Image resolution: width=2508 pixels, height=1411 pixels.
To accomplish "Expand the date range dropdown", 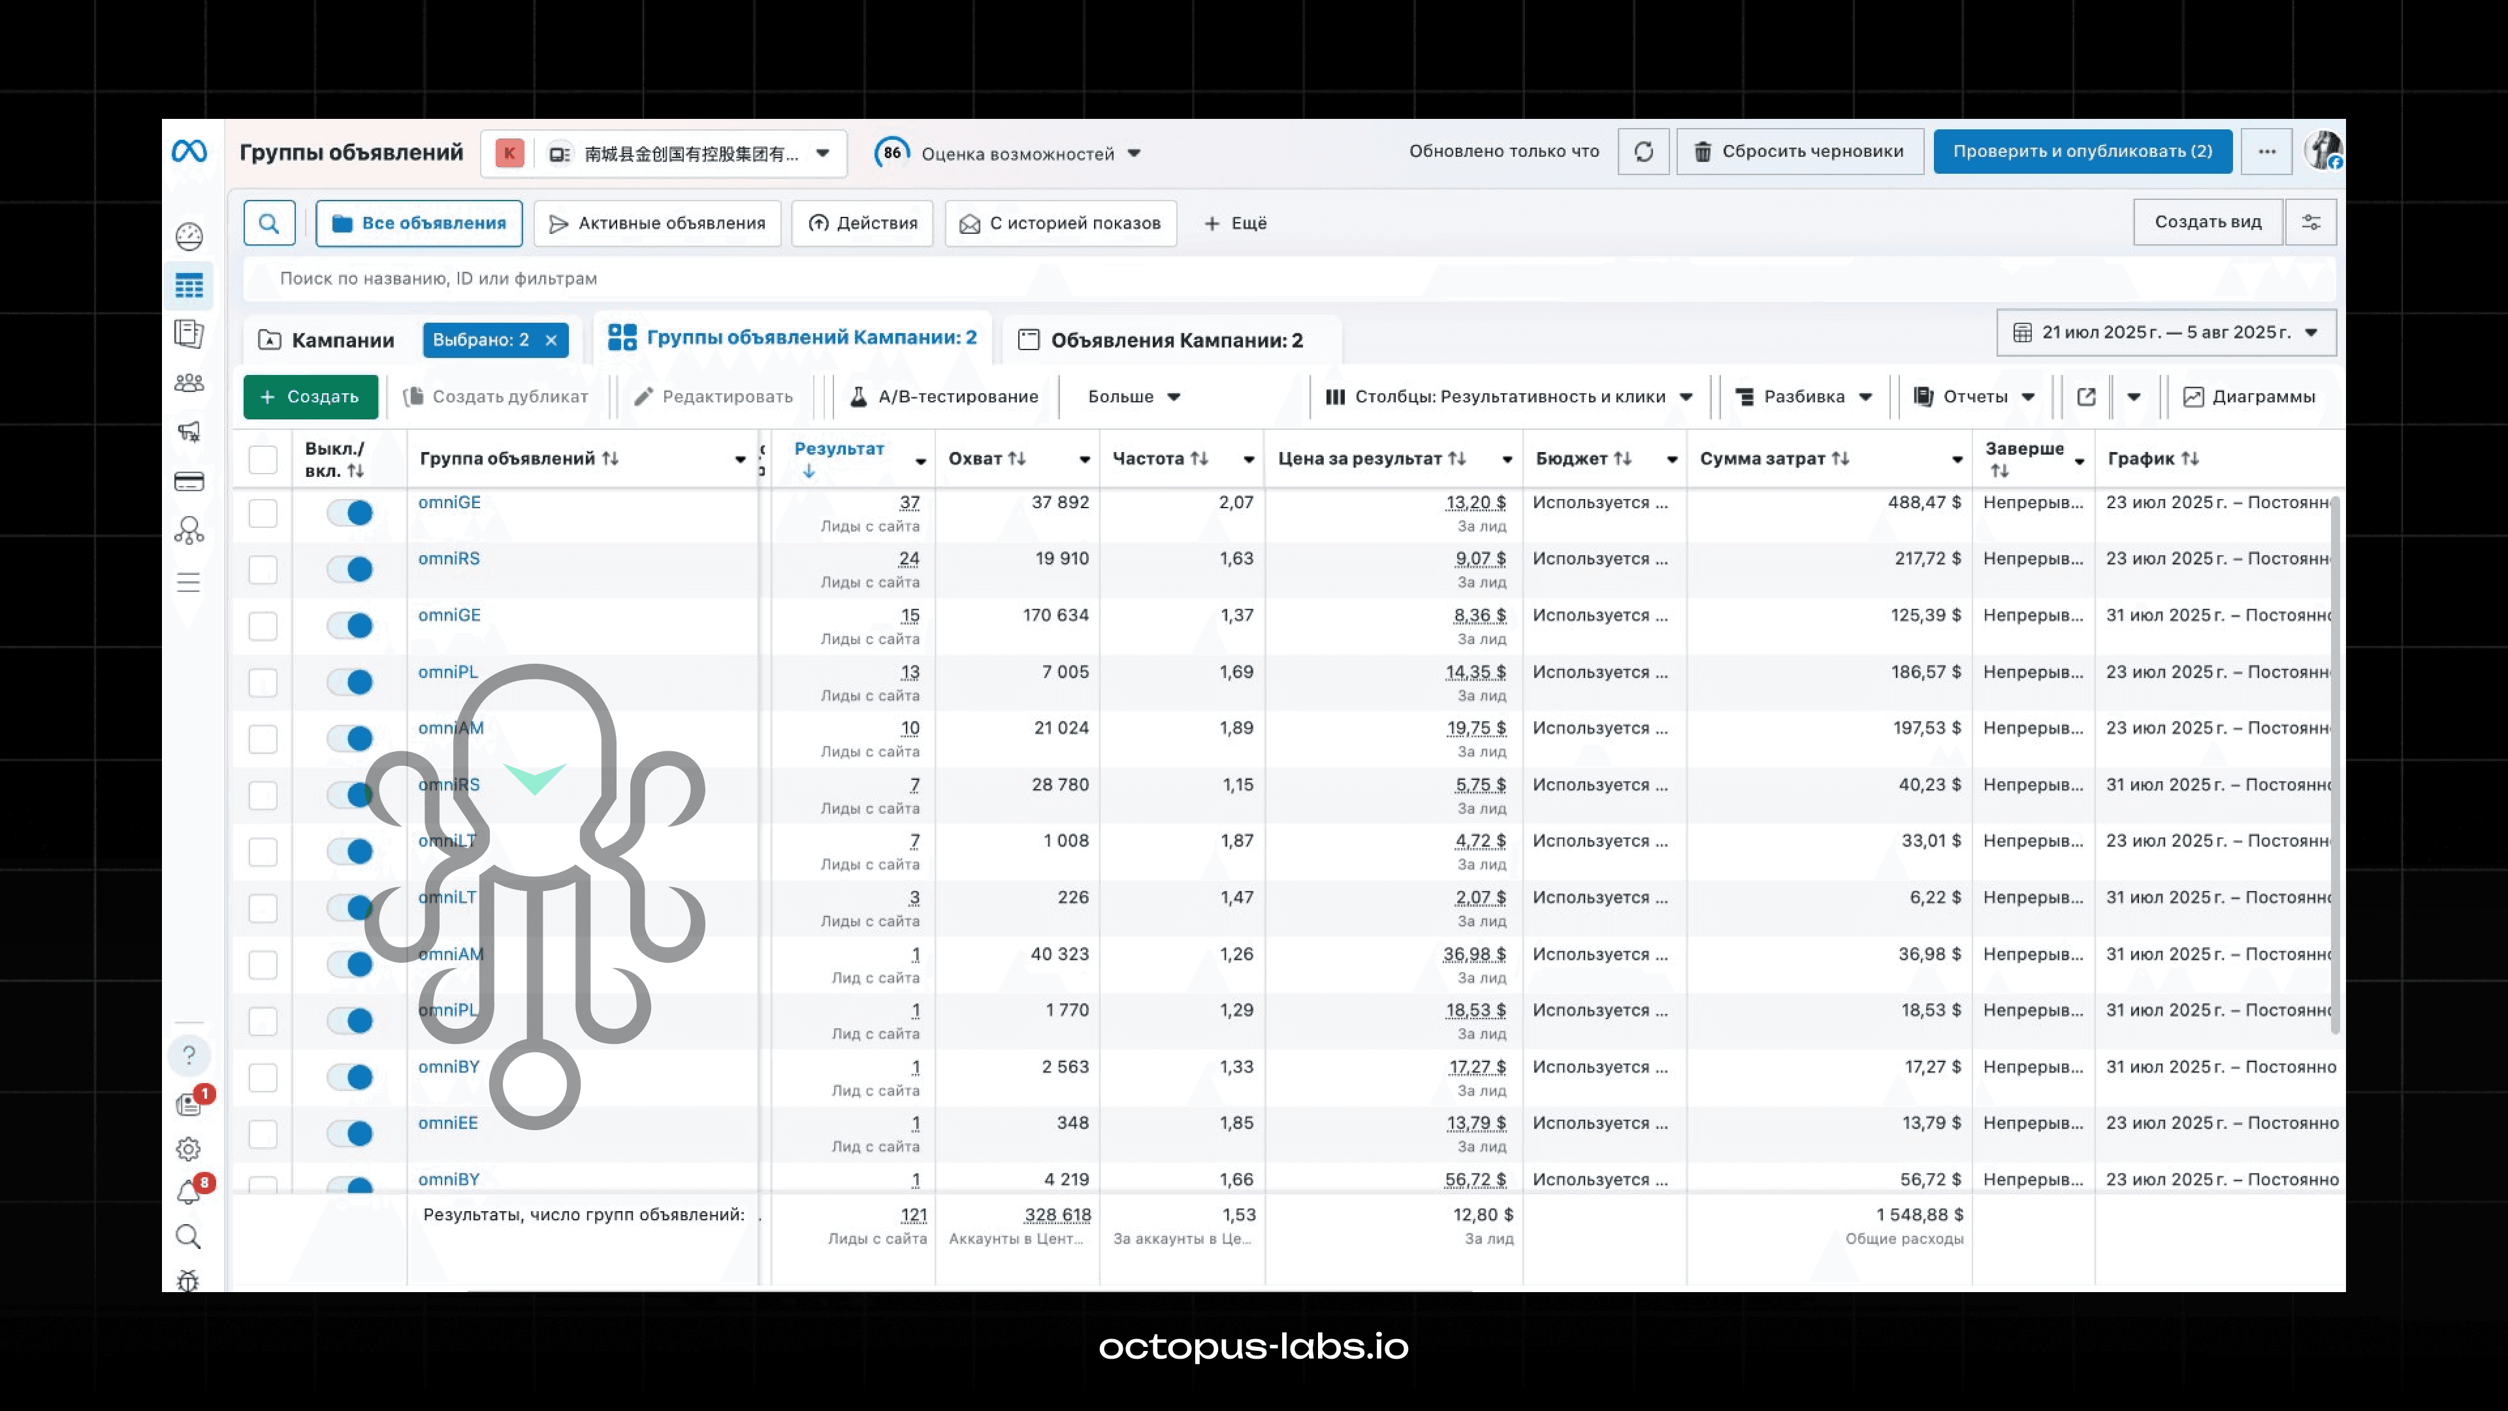I will [2165, 333].
